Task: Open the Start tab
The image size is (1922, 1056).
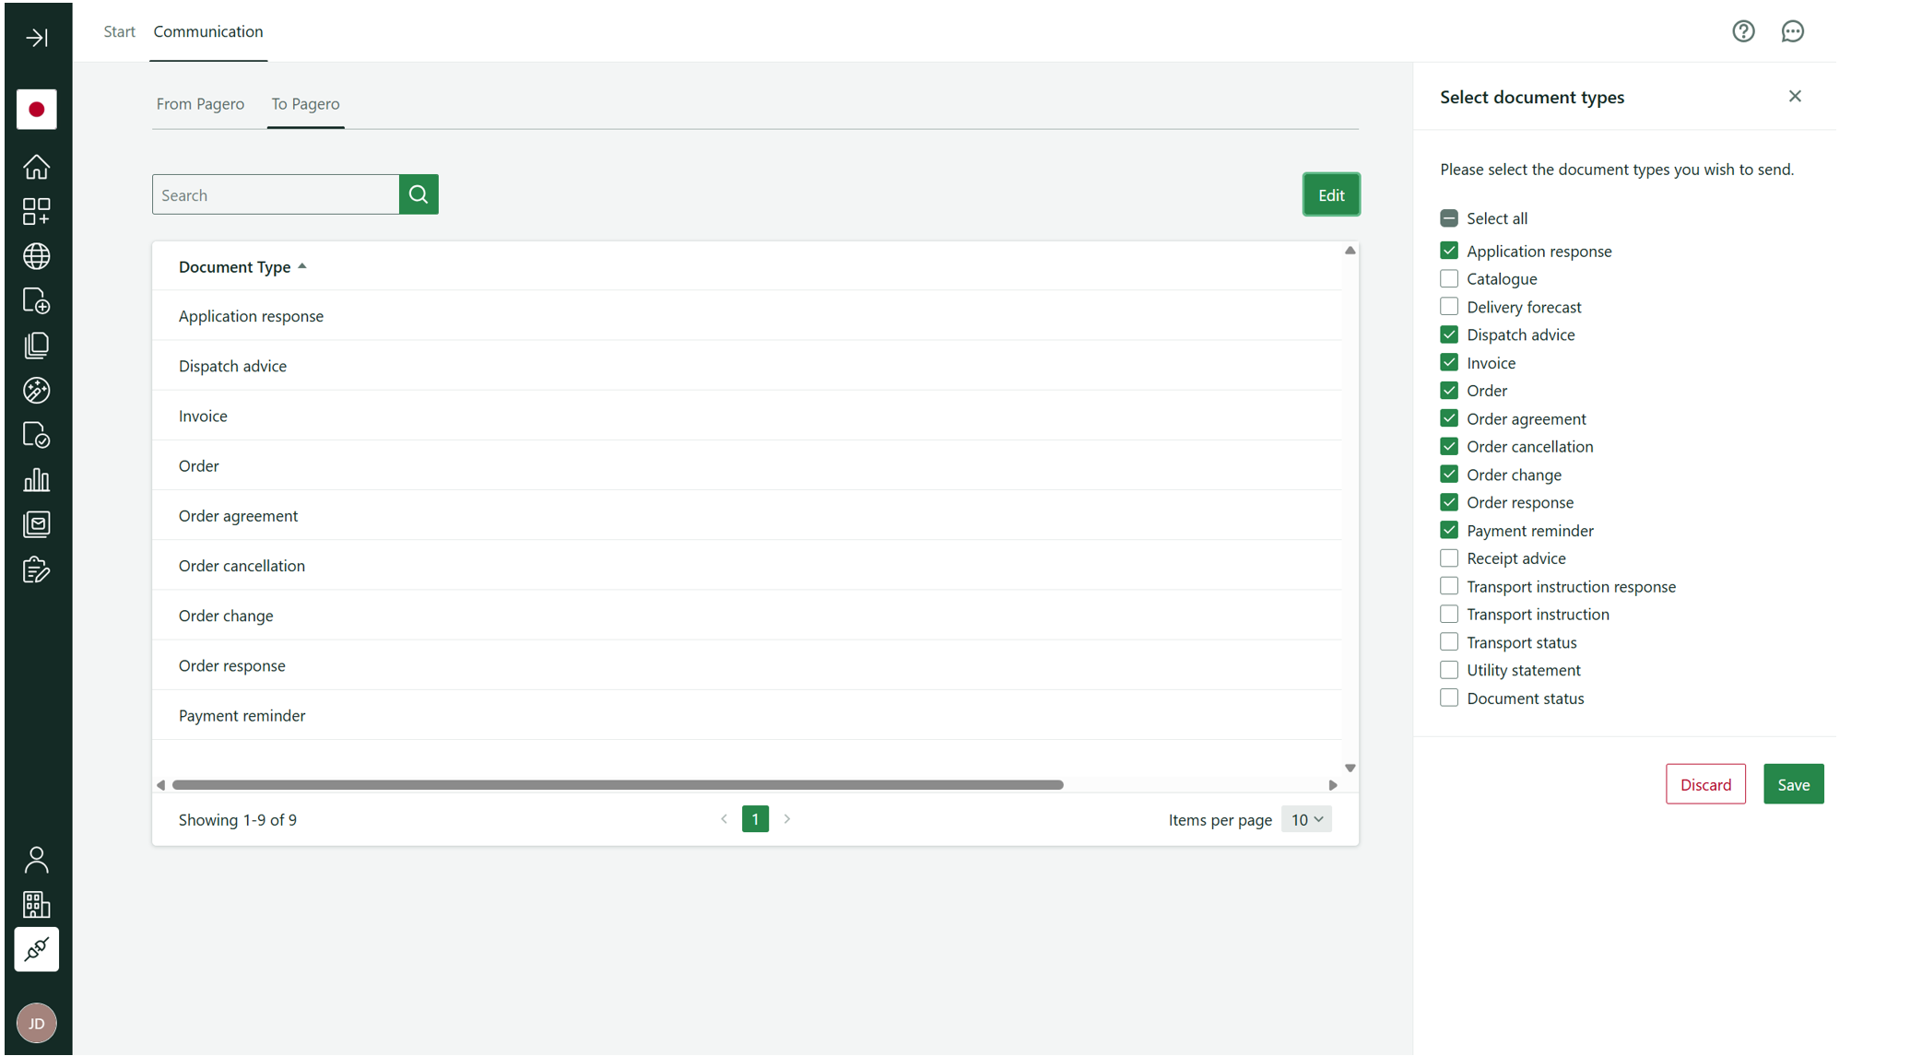Action: click(119, 31)
